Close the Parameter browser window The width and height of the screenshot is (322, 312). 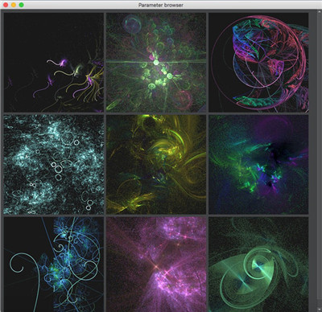click(6, 5)
